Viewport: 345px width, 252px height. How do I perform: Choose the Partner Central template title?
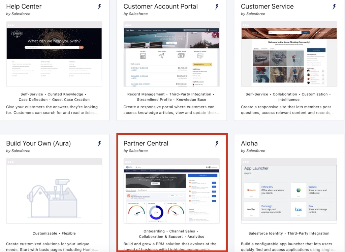click(146, 143)
